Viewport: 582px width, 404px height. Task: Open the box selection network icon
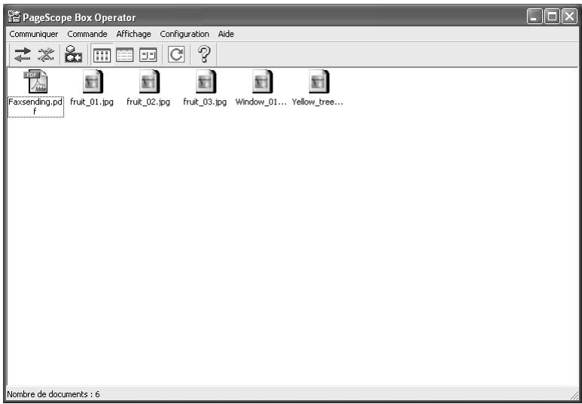pos(73,55)
